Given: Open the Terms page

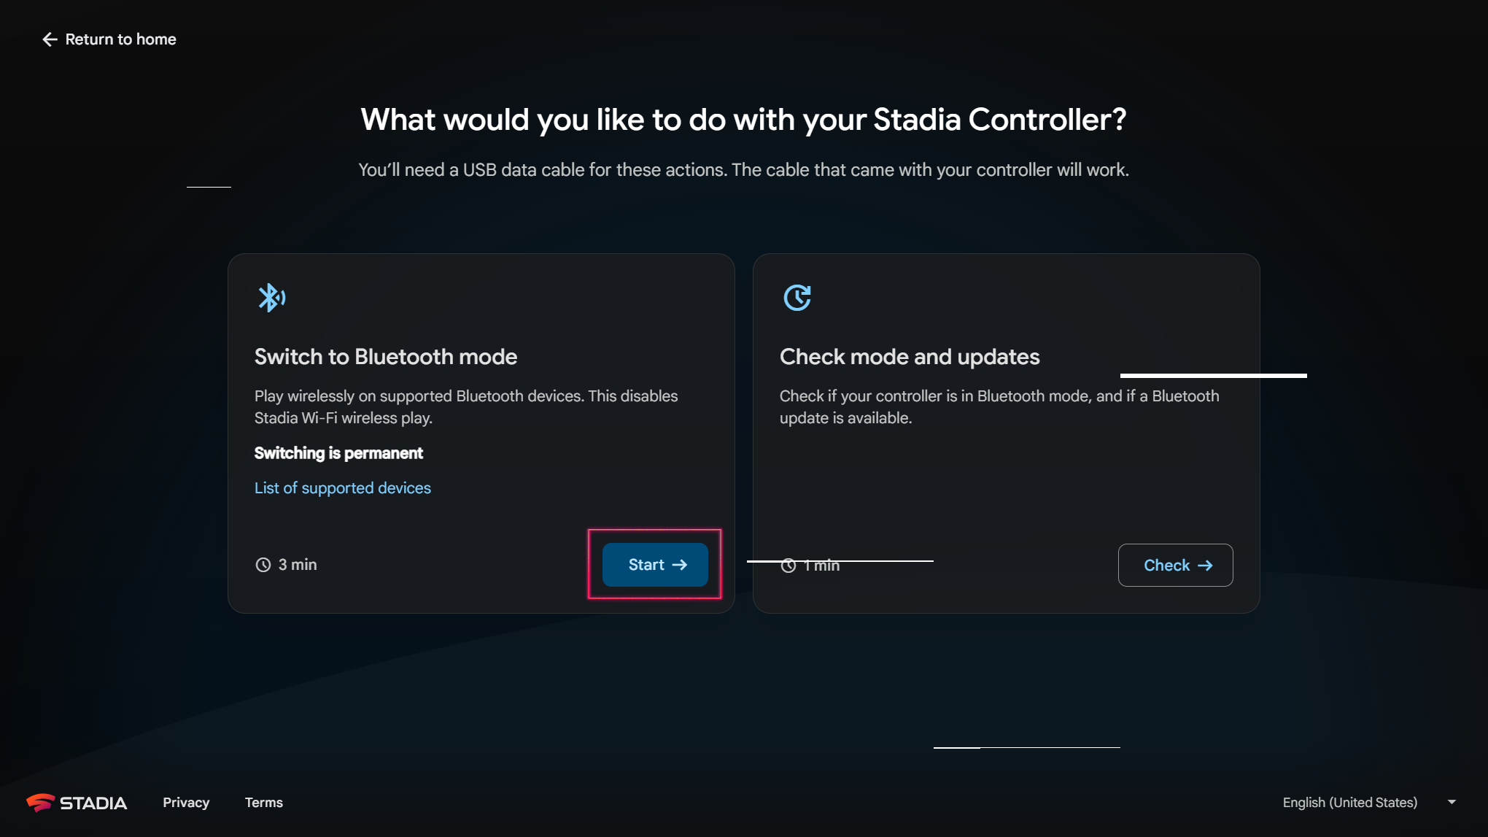Looking at the screenshot, I should pyautogui.click(x=263, y=803).
